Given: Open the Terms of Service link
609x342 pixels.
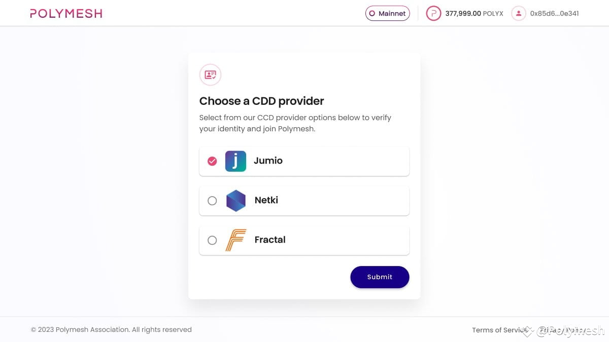Looking at the screenshot, I should tap(500, 330).
